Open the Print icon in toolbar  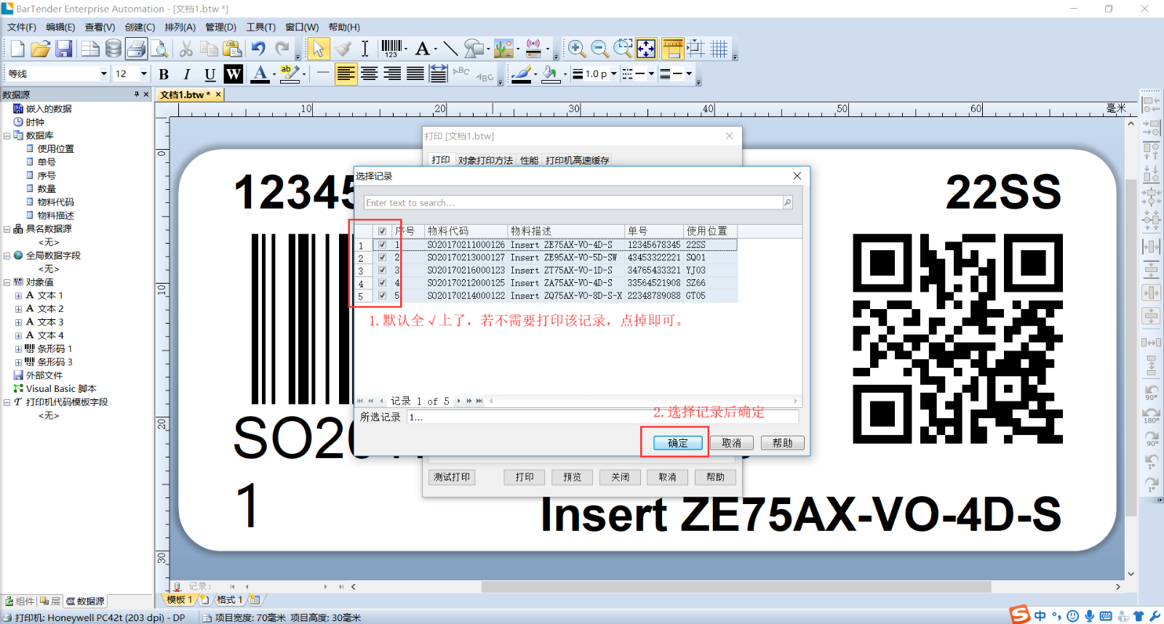[x=136, y=49]
